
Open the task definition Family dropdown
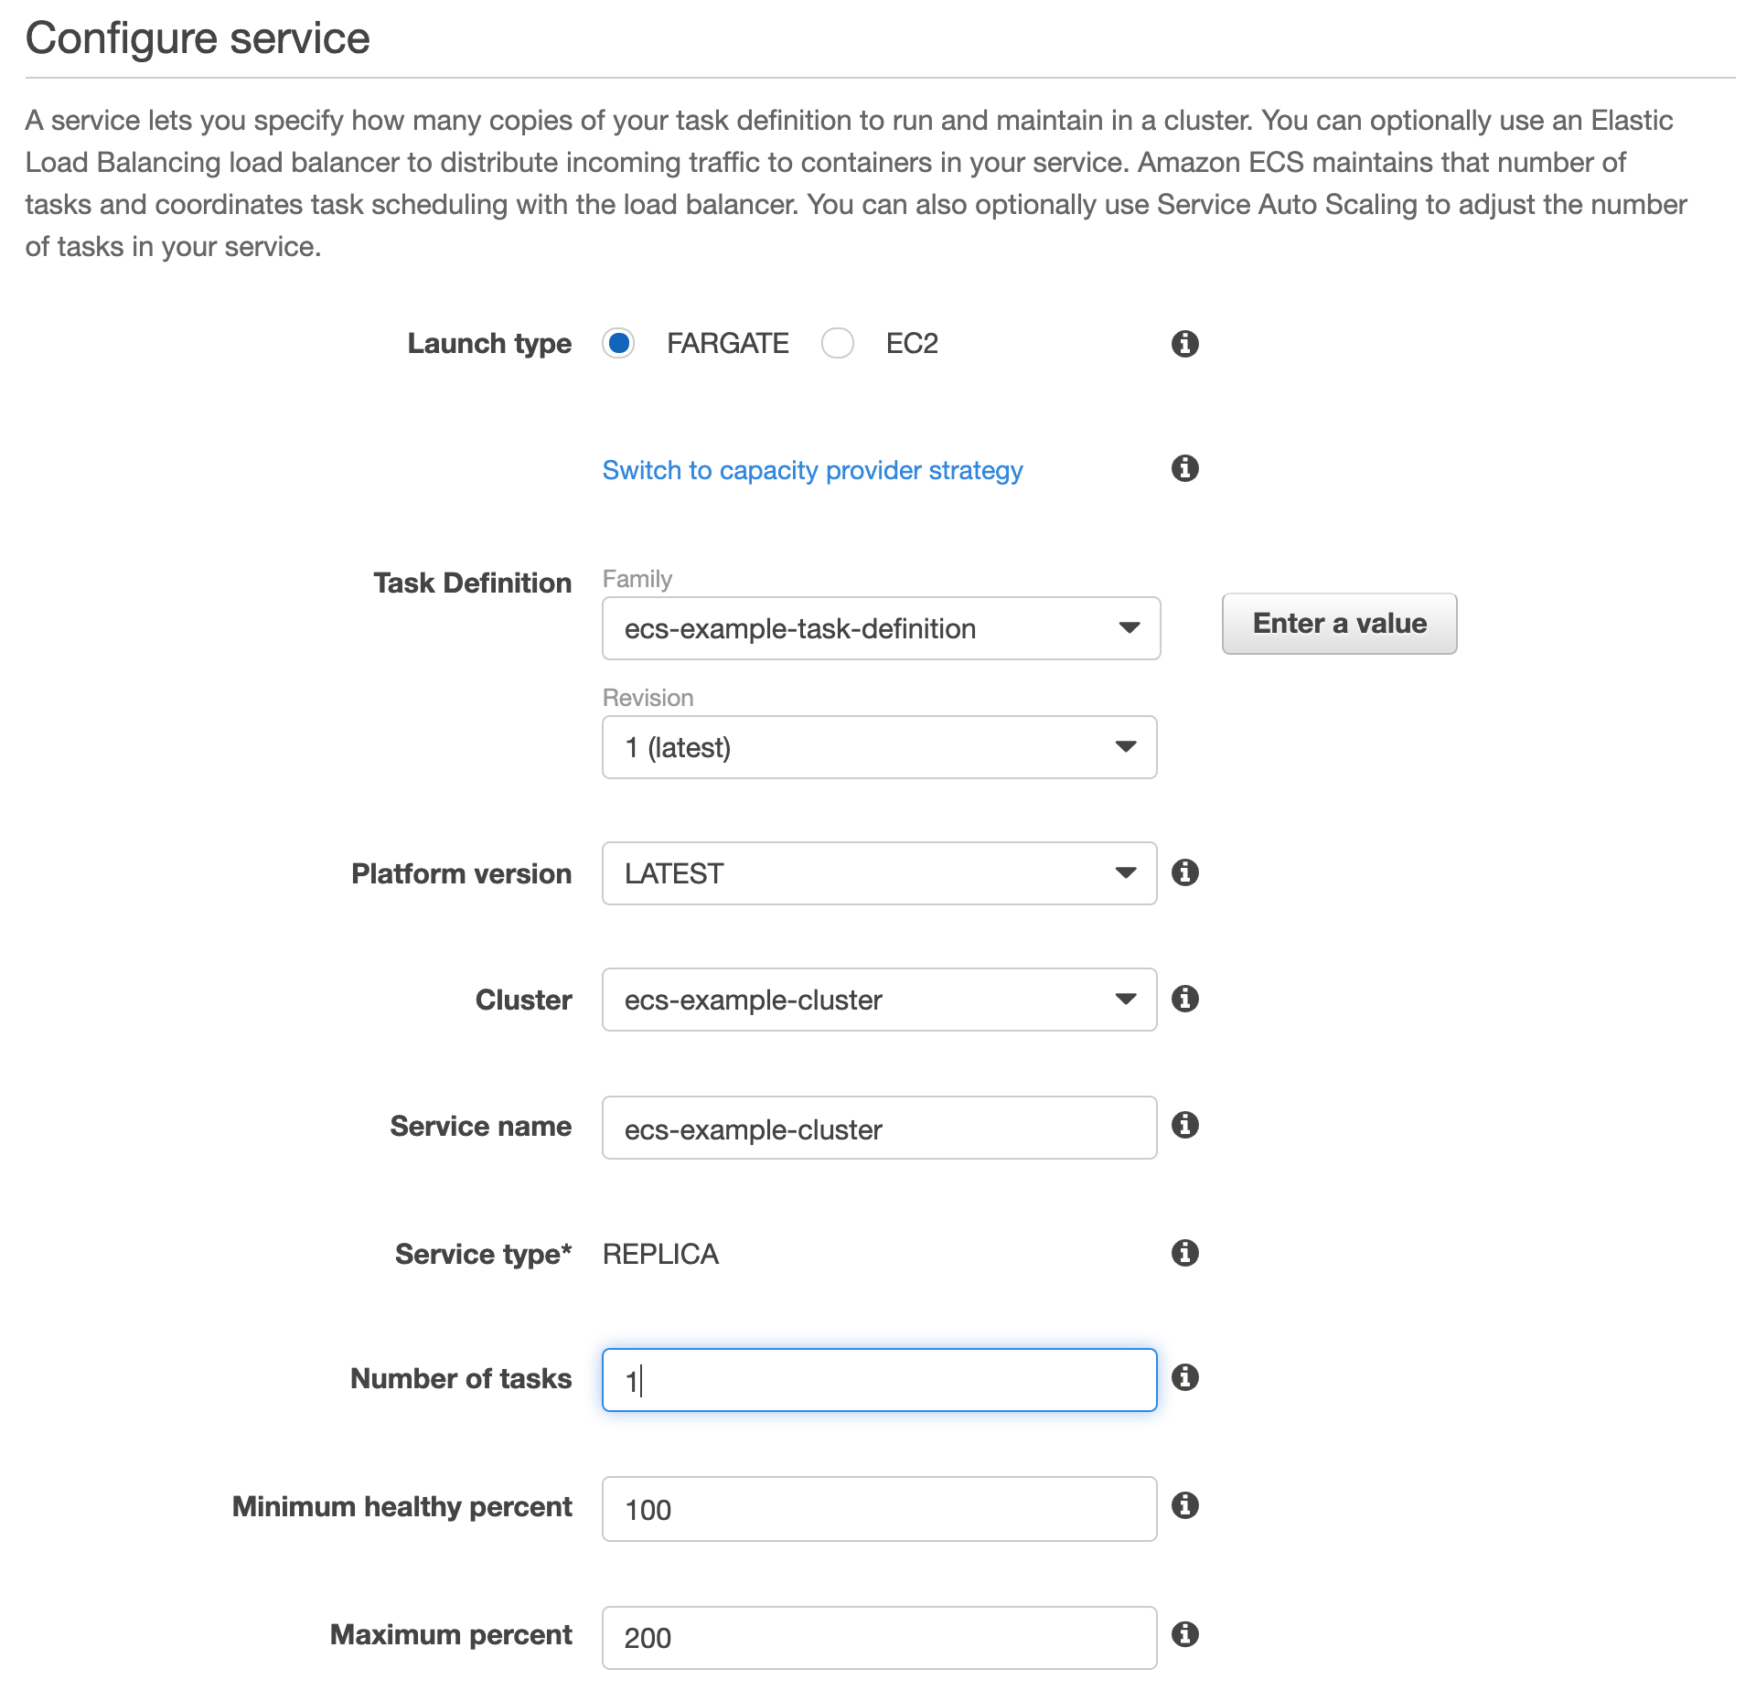coord(880,628)
